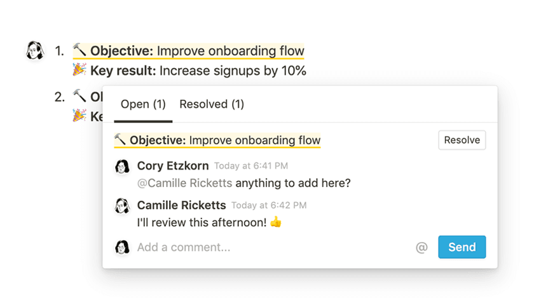Viewport: 534px width, 305px height.
Task: Click the thumbs up emoji in Camille's reply
Action: pyautogui.click(x=275, y=223)
